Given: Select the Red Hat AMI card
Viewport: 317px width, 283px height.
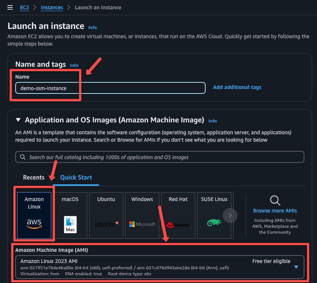Looking at the screenshot, I should coord(178,215).
